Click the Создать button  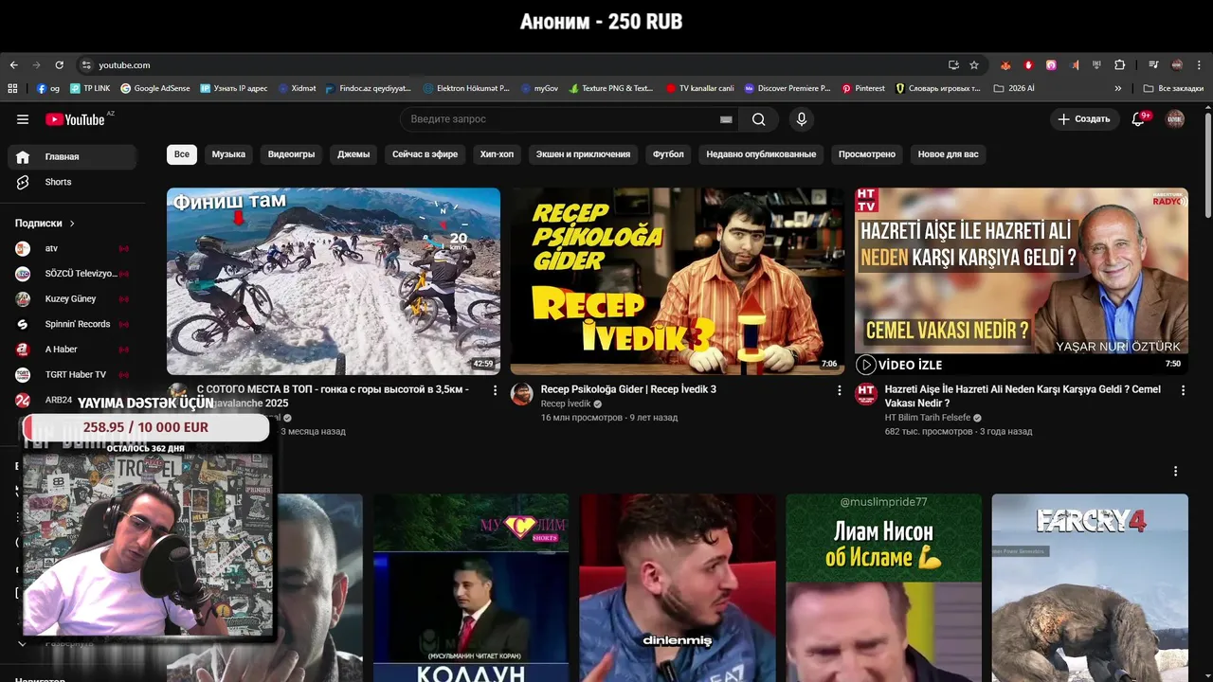pyautogui.click(x=1084, y=119)
